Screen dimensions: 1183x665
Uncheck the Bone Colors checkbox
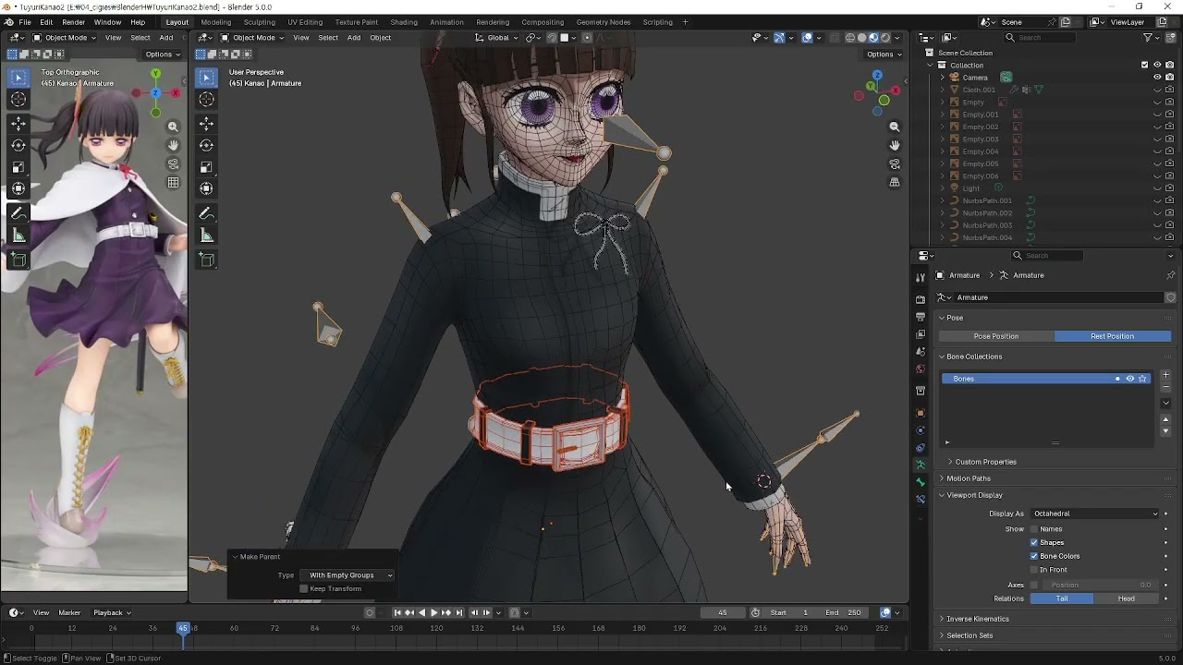(1034, 556)
